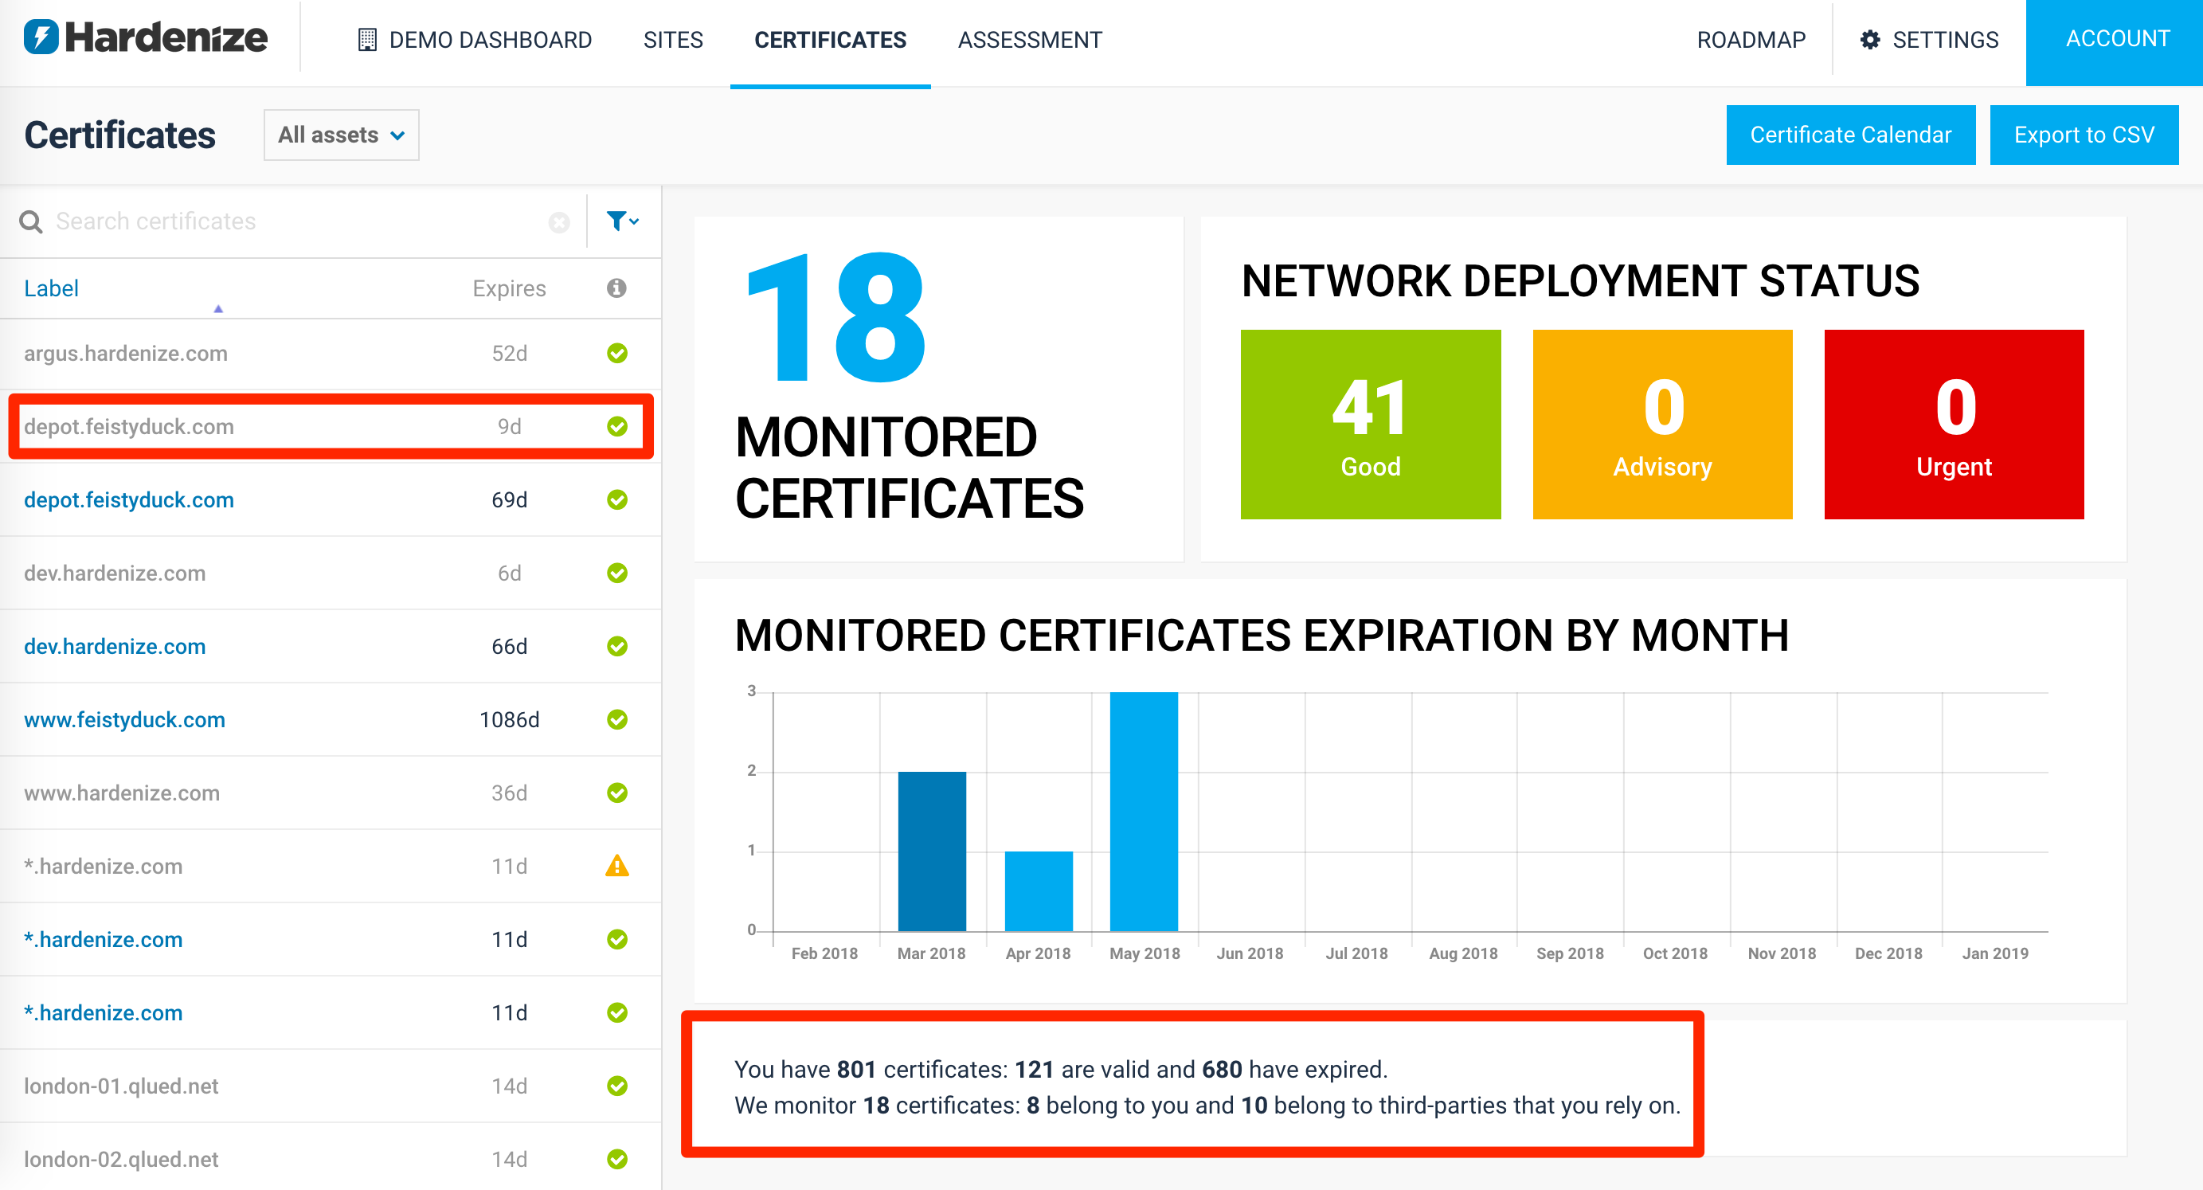Click the 52d expiry value

pyautogui.click(x=509, y=354)
